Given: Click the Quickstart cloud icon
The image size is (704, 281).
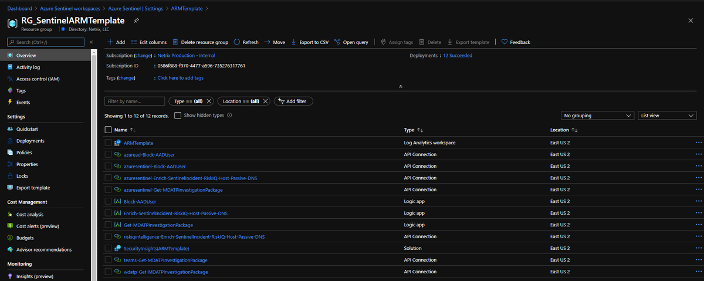Looking at the screenshot, I should pos(10,129).
